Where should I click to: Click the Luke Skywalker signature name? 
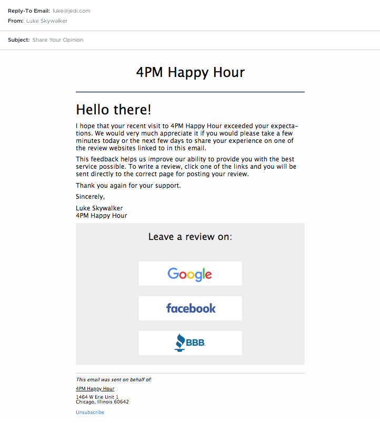click(x=99, y=208)
